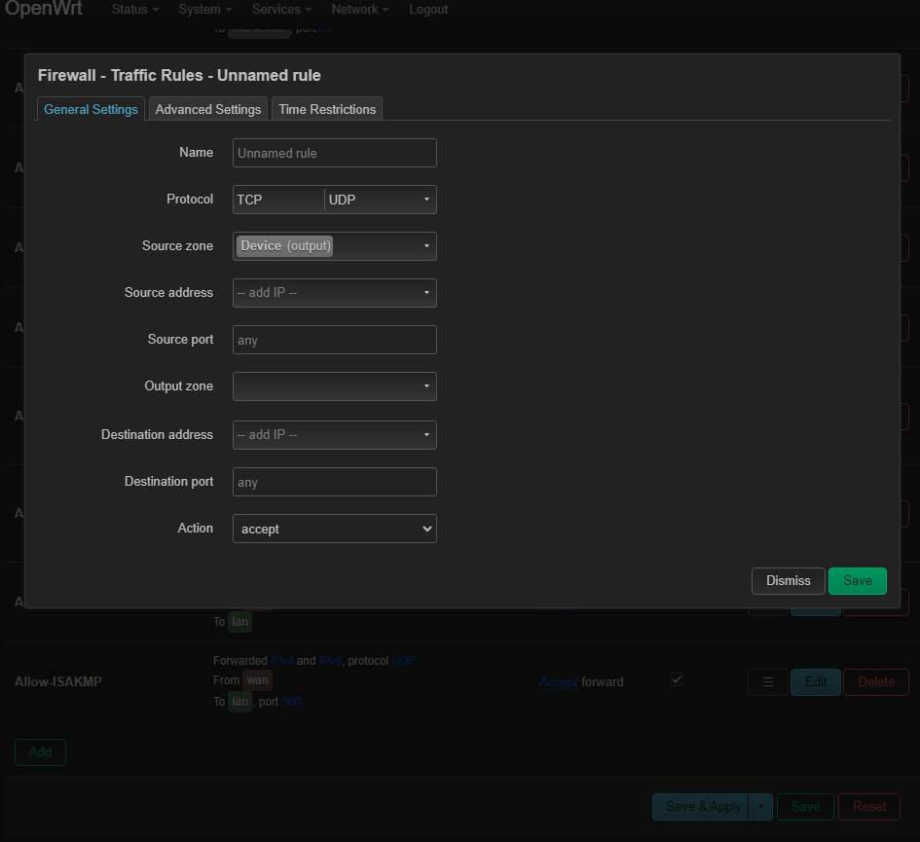Select the General Settings tab
This screenshot has height=842, width=920.
click(91, 109)
